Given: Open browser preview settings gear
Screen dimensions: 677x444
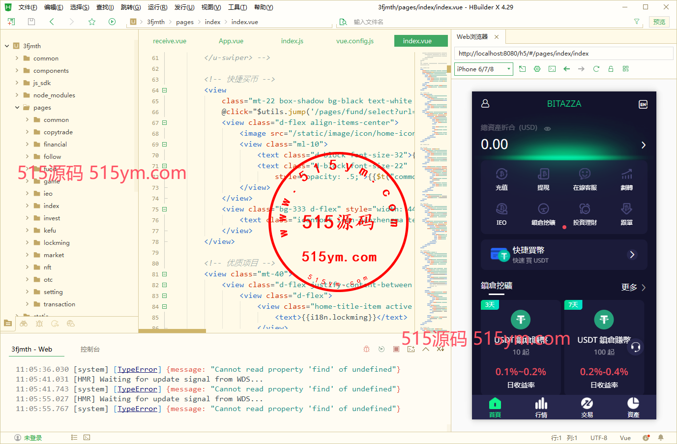Looking at the screenshot, I should coord(537,69).
